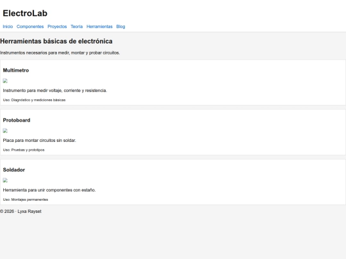346x259 pixels.
Task: Click the Uso: Diagnóstico y mediciones básicas line
Action: pos(34,100)
